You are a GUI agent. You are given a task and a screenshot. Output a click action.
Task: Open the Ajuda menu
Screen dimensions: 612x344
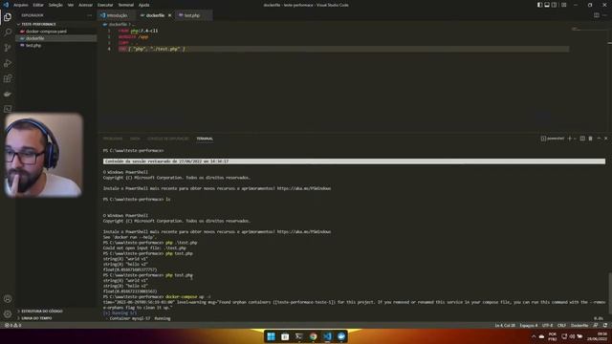(144, 5)
